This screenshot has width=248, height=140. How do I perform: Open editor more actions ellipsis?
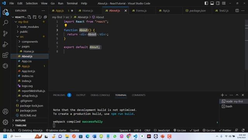tap(243, 10)
